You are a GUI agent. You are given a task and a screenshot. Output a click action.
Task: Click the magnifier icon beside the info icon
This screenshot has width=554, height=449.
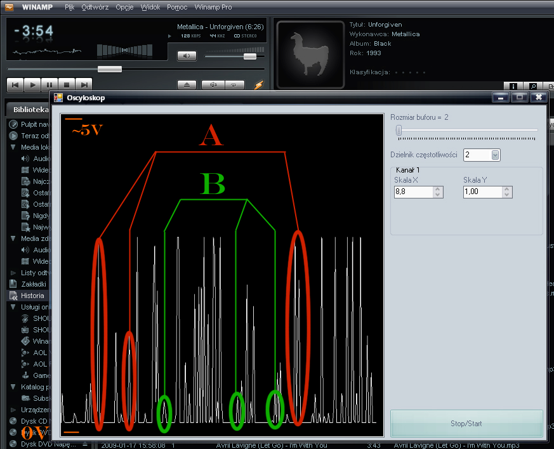[533, 86]
